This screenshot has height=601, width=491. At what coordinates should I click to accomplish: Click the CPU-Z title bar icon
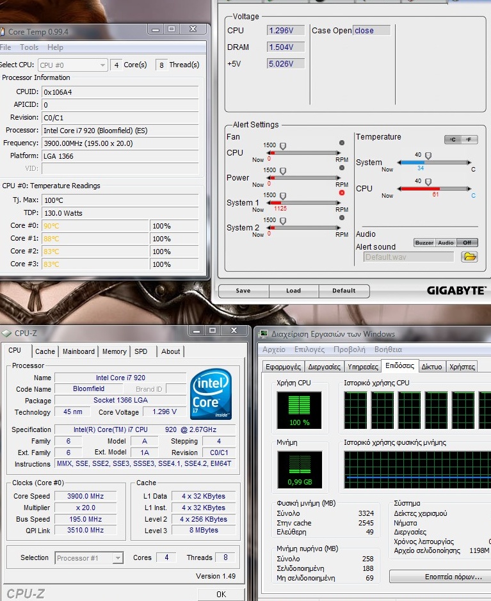(x=7, y=333)
